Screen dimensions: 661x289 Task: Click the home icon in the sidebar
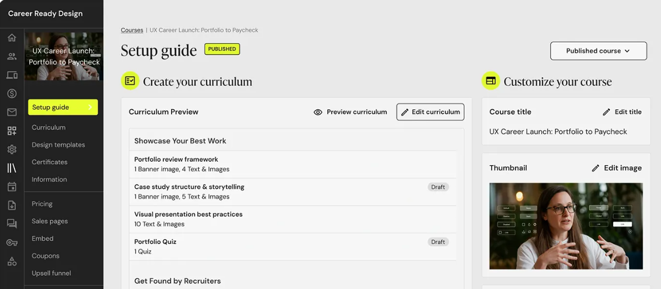pos(12,38)
